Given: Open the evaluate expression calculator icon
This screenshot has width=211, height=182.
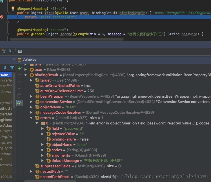Looking at the screenshot, I should (20, 51).
